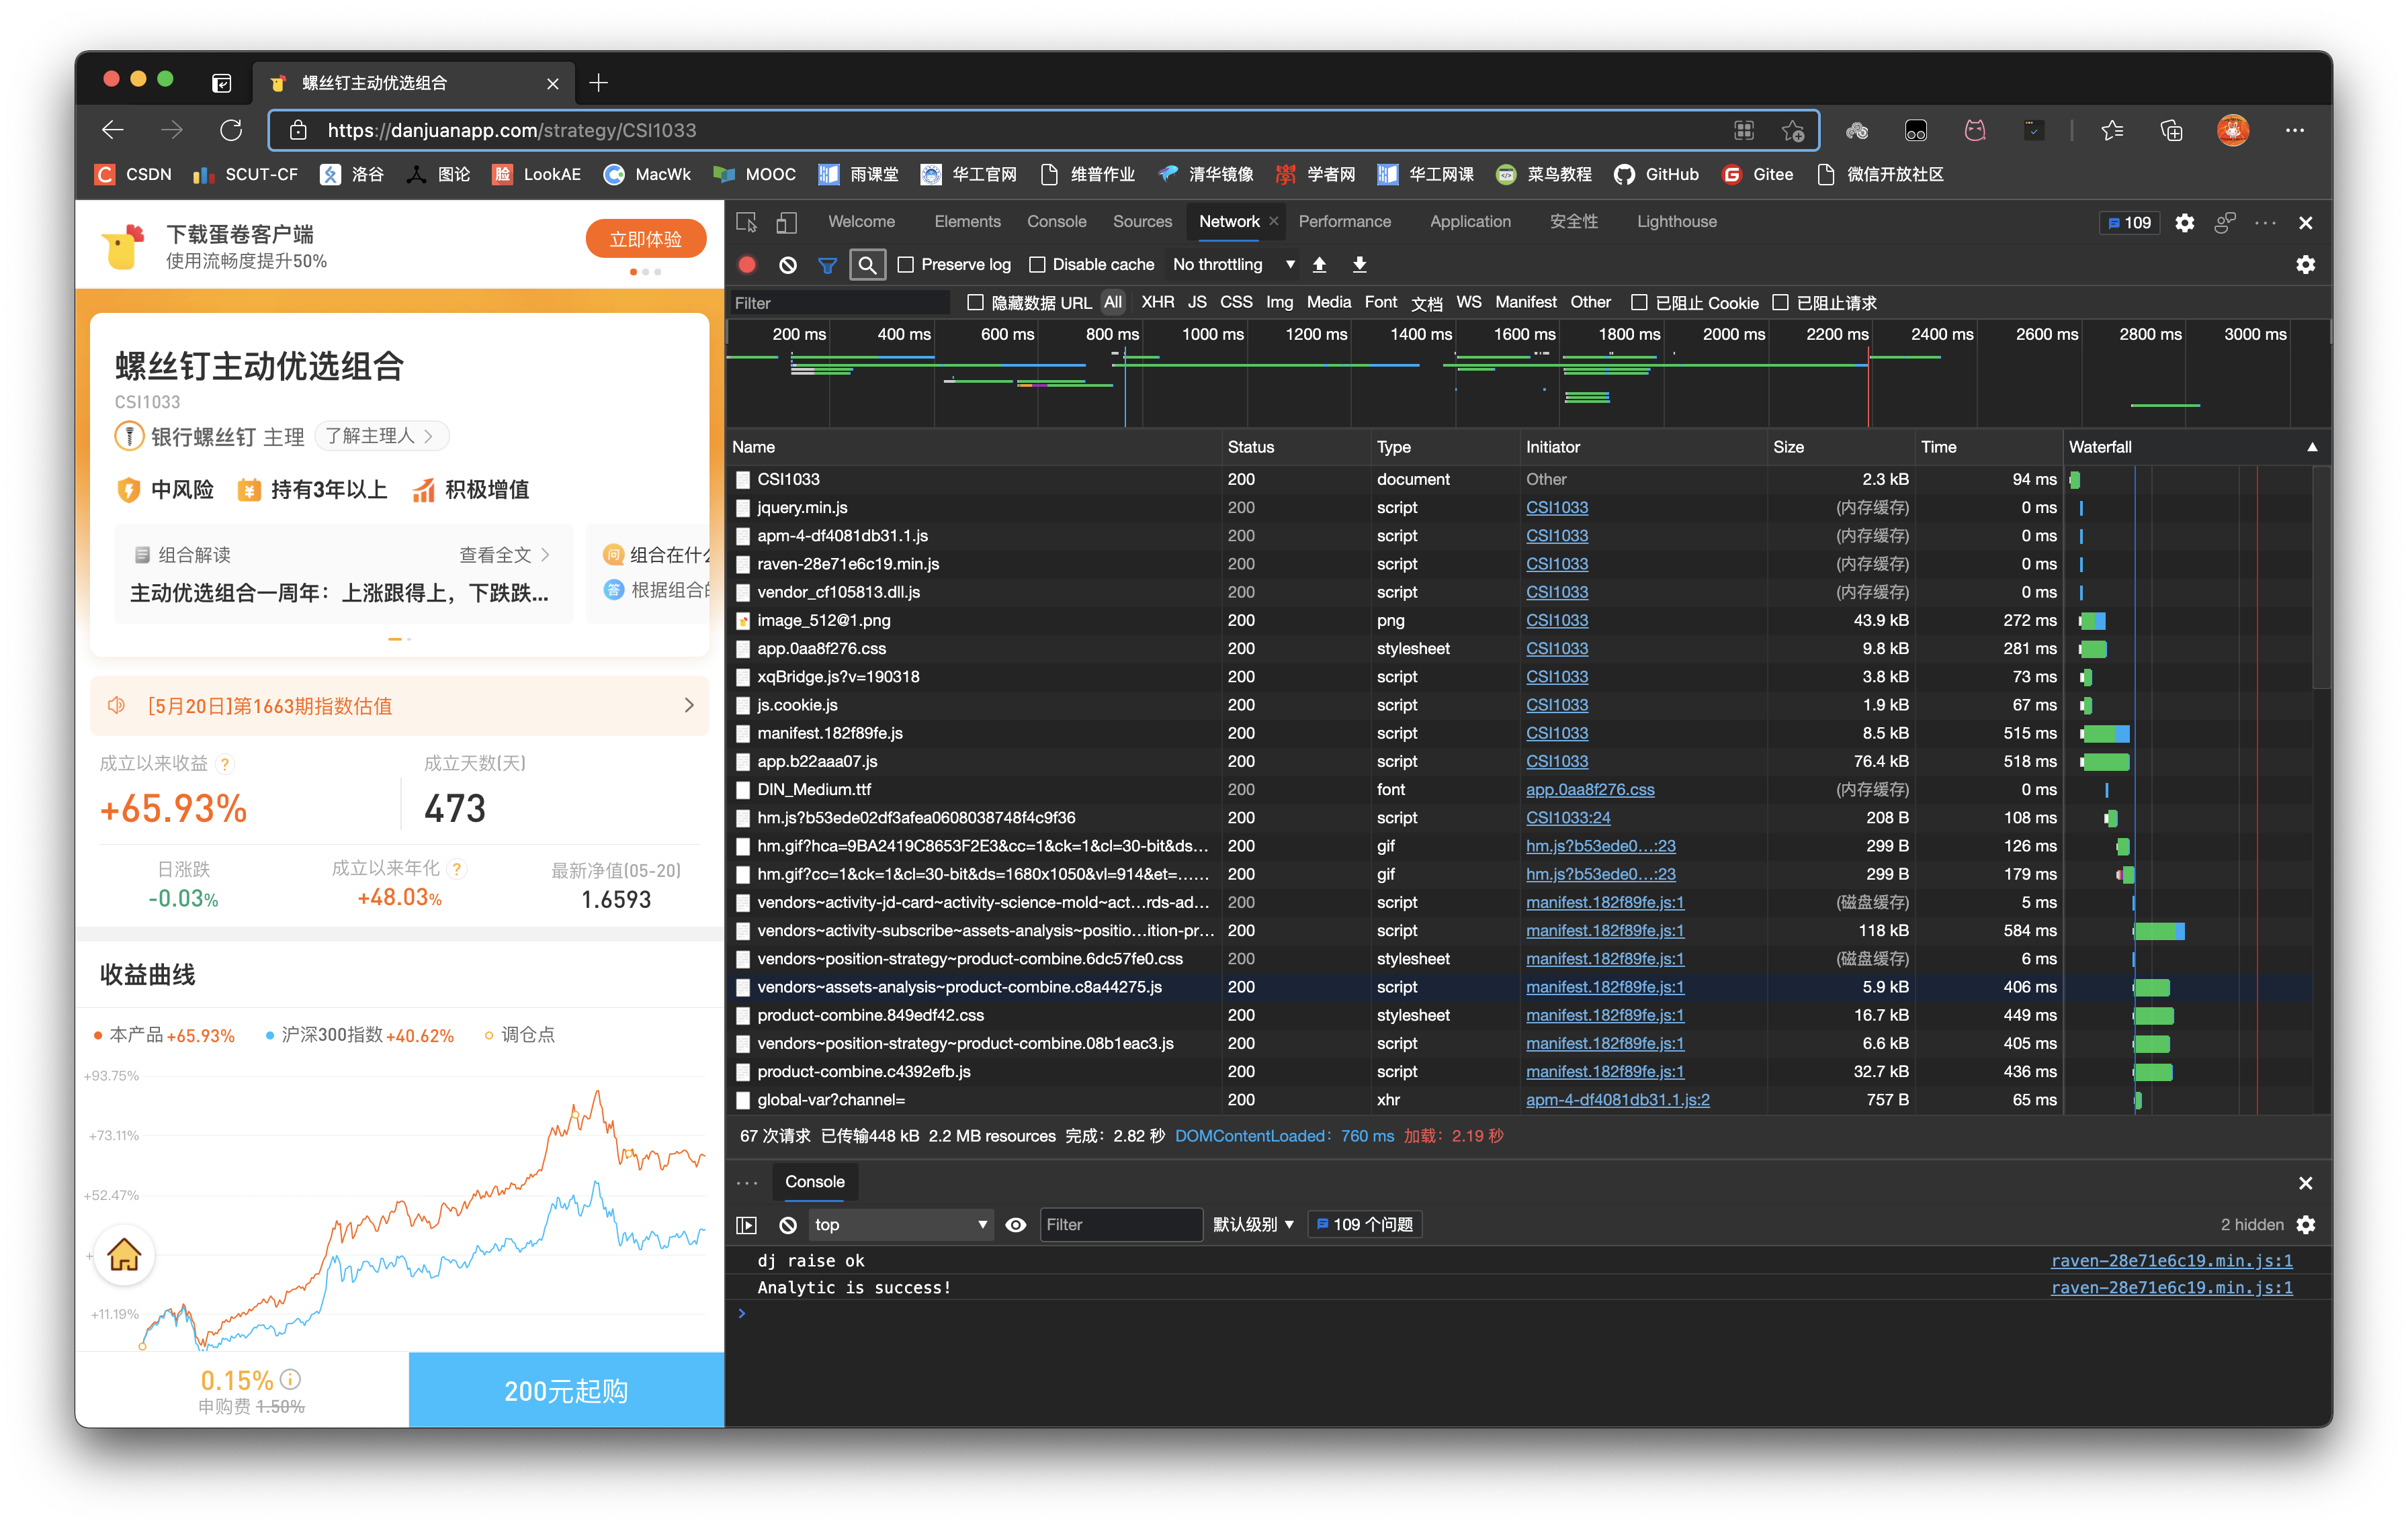Toggle the network filter funnel icon
This screenshot has width=2408, height=1527.
827,265
